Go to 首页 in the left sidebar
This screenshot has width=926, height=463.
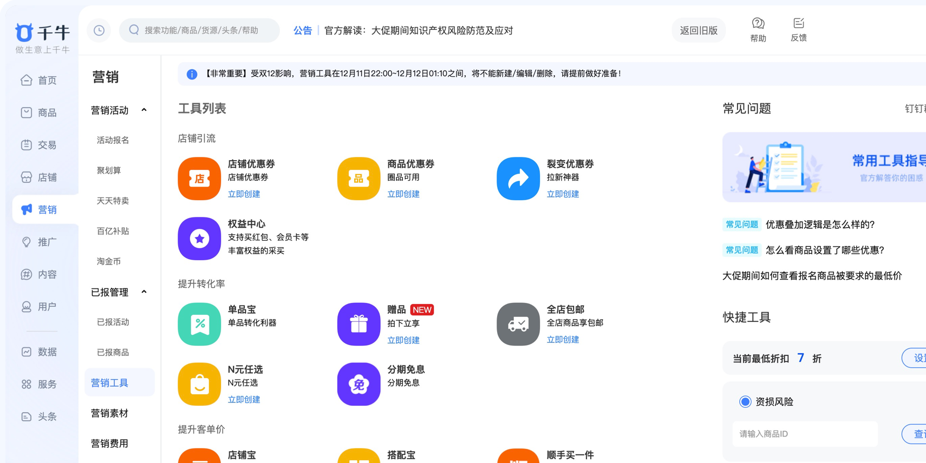tap(39, 80)
